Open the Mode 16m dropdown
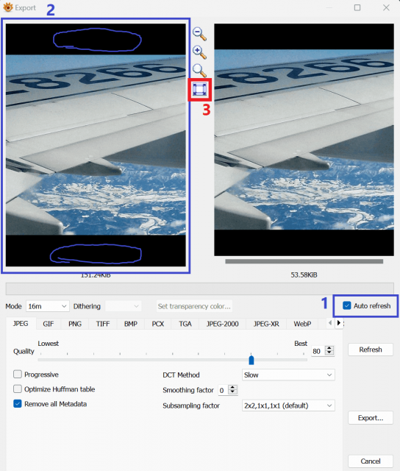The image size is (400, 471). [x=47, y=306]
